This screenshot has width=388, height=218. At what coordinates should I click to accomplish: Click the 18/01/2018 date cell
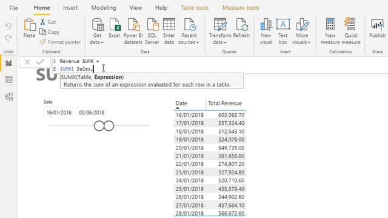point(190,131)
